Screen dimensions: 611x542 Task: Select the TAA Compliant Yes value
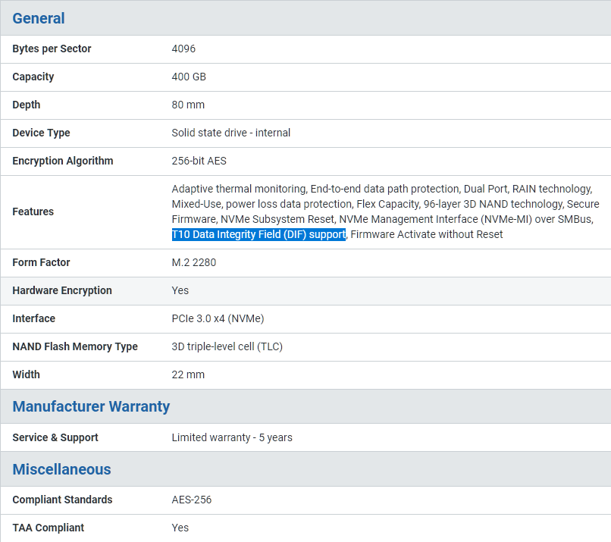tap(180, 528)
